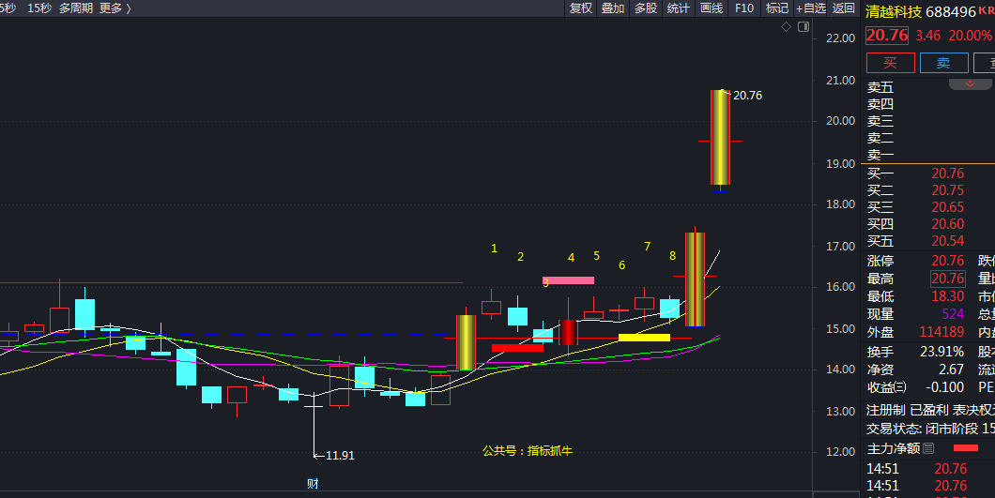This screenshot has height=498, width=995.
Task: Click the 外盘 value 114189
Action: pos(941,332)
